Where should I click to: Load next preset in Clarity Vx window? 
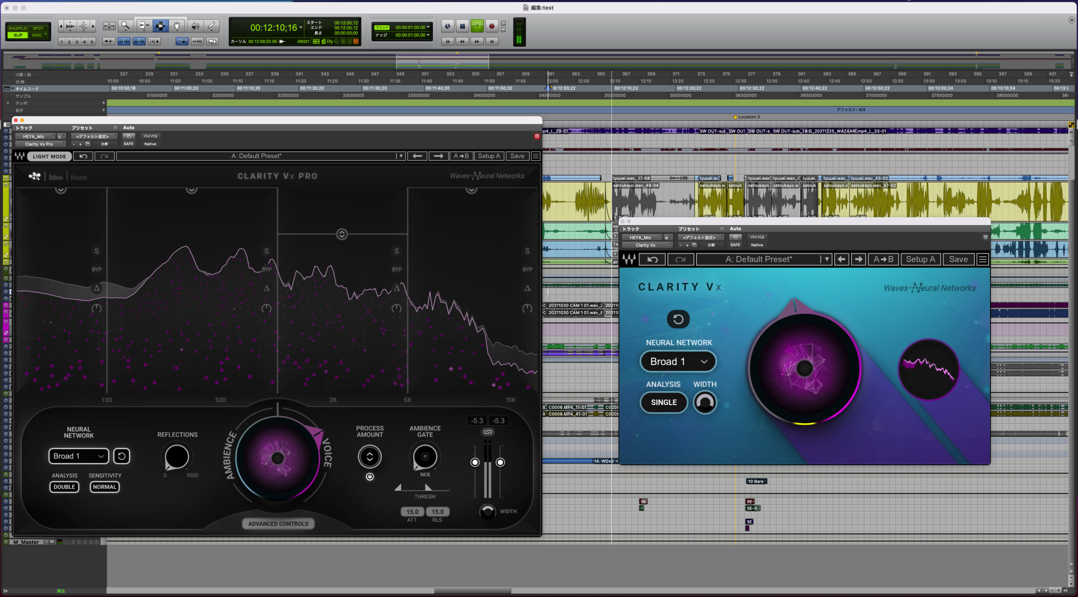click(859, 259)
